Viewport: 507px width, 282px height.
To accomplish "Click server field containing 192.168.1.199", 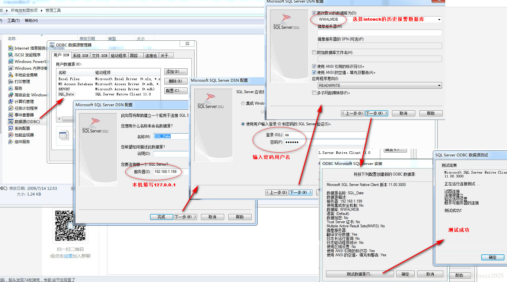I will 171,172.
